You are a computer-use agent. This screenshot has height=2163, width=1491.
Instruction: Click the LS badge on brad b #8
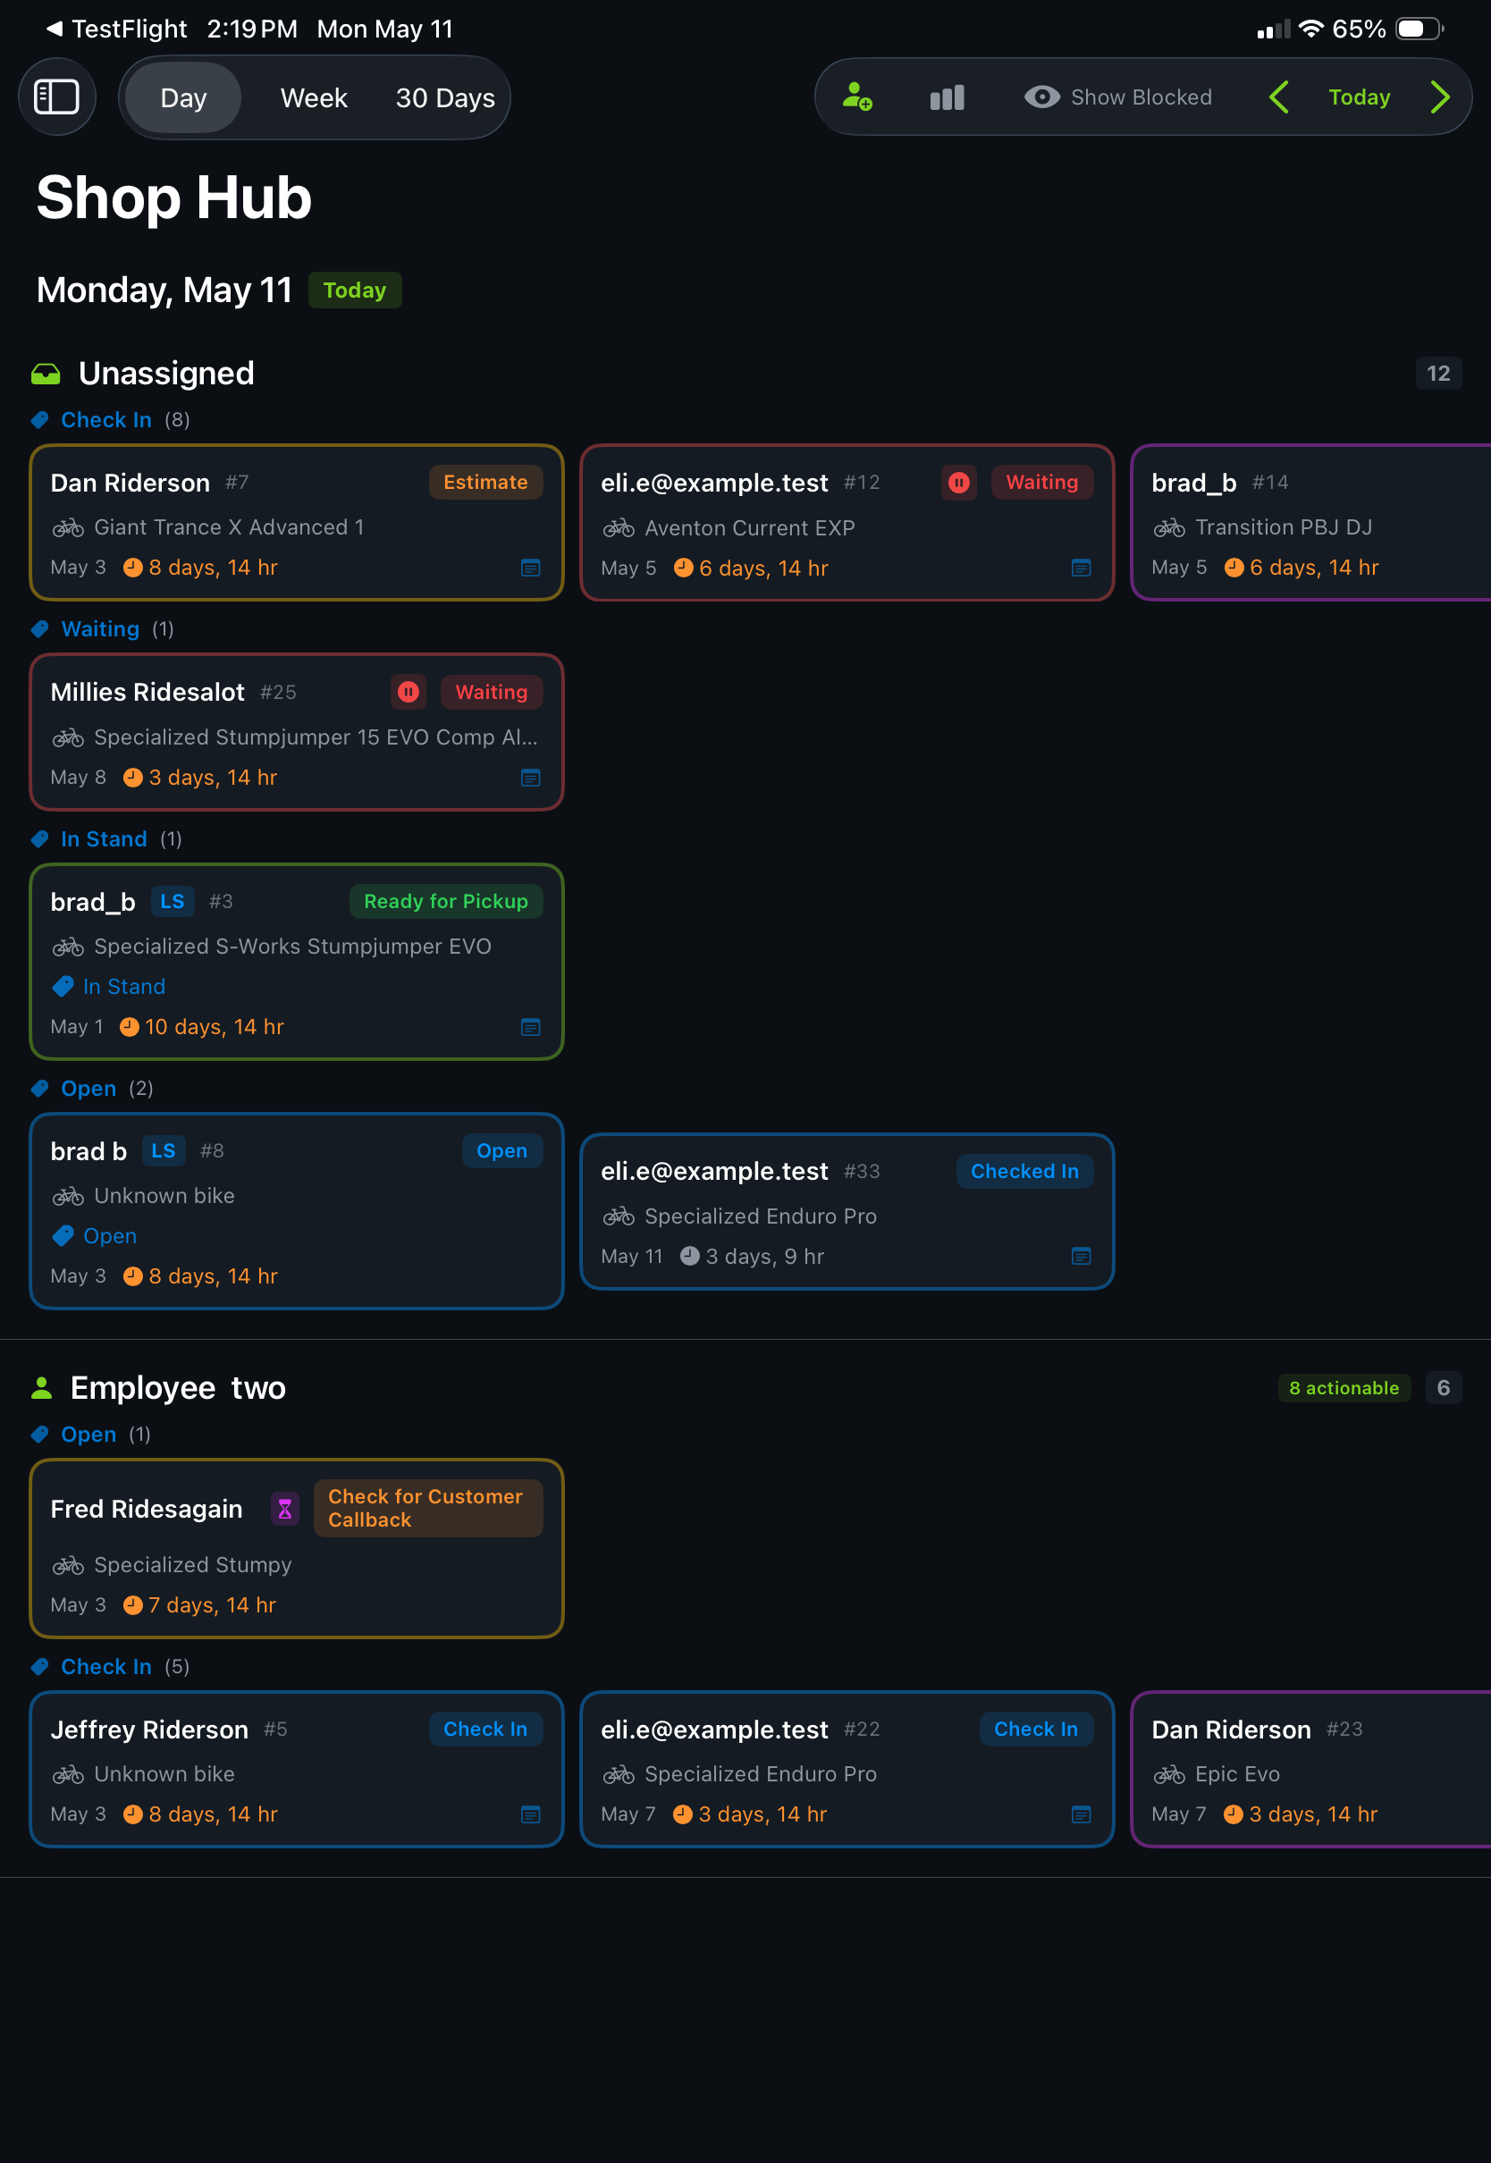[164, 1150]
